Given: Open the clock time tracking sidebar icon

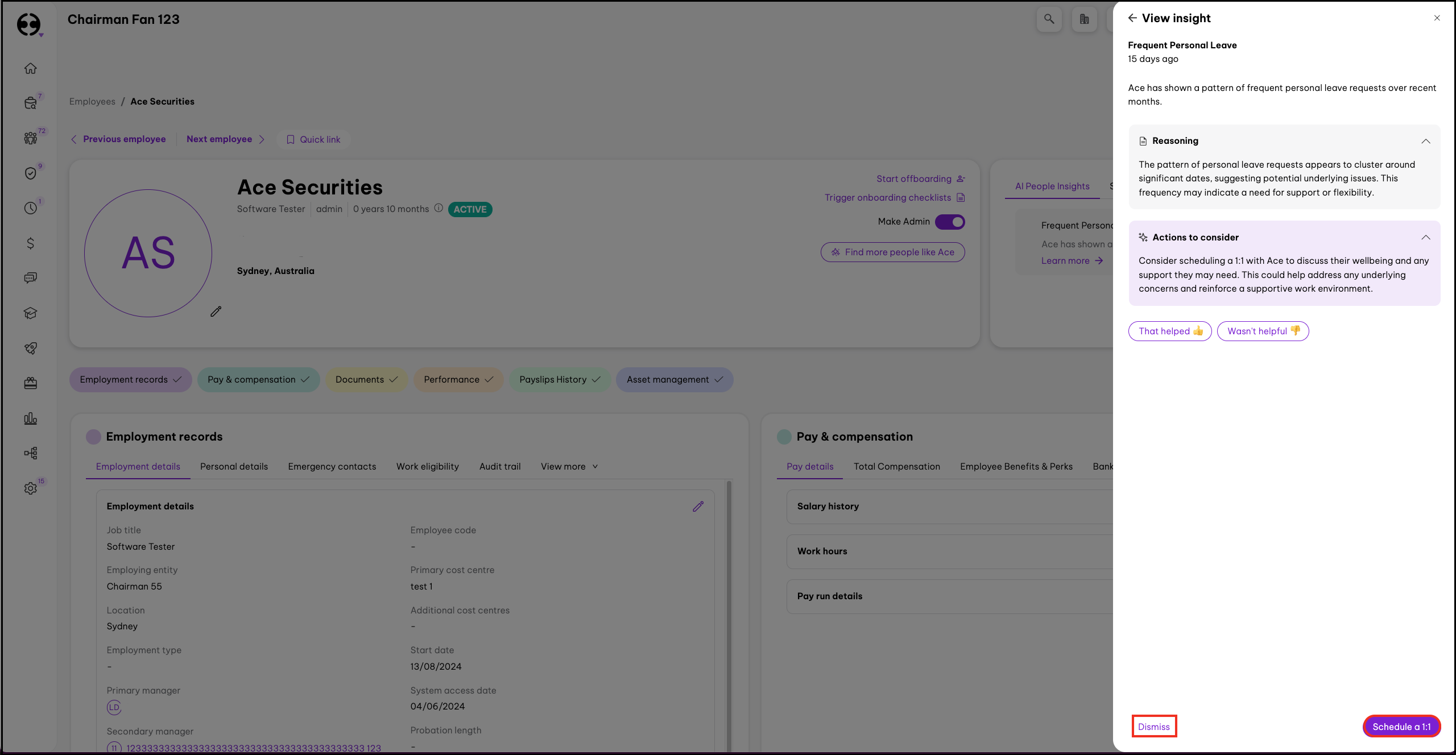Looking at the screenshot, I should click(31, 208).
